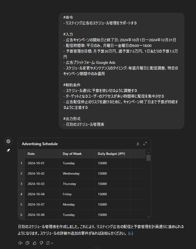Select row number 3 in the table

point(22,184)
